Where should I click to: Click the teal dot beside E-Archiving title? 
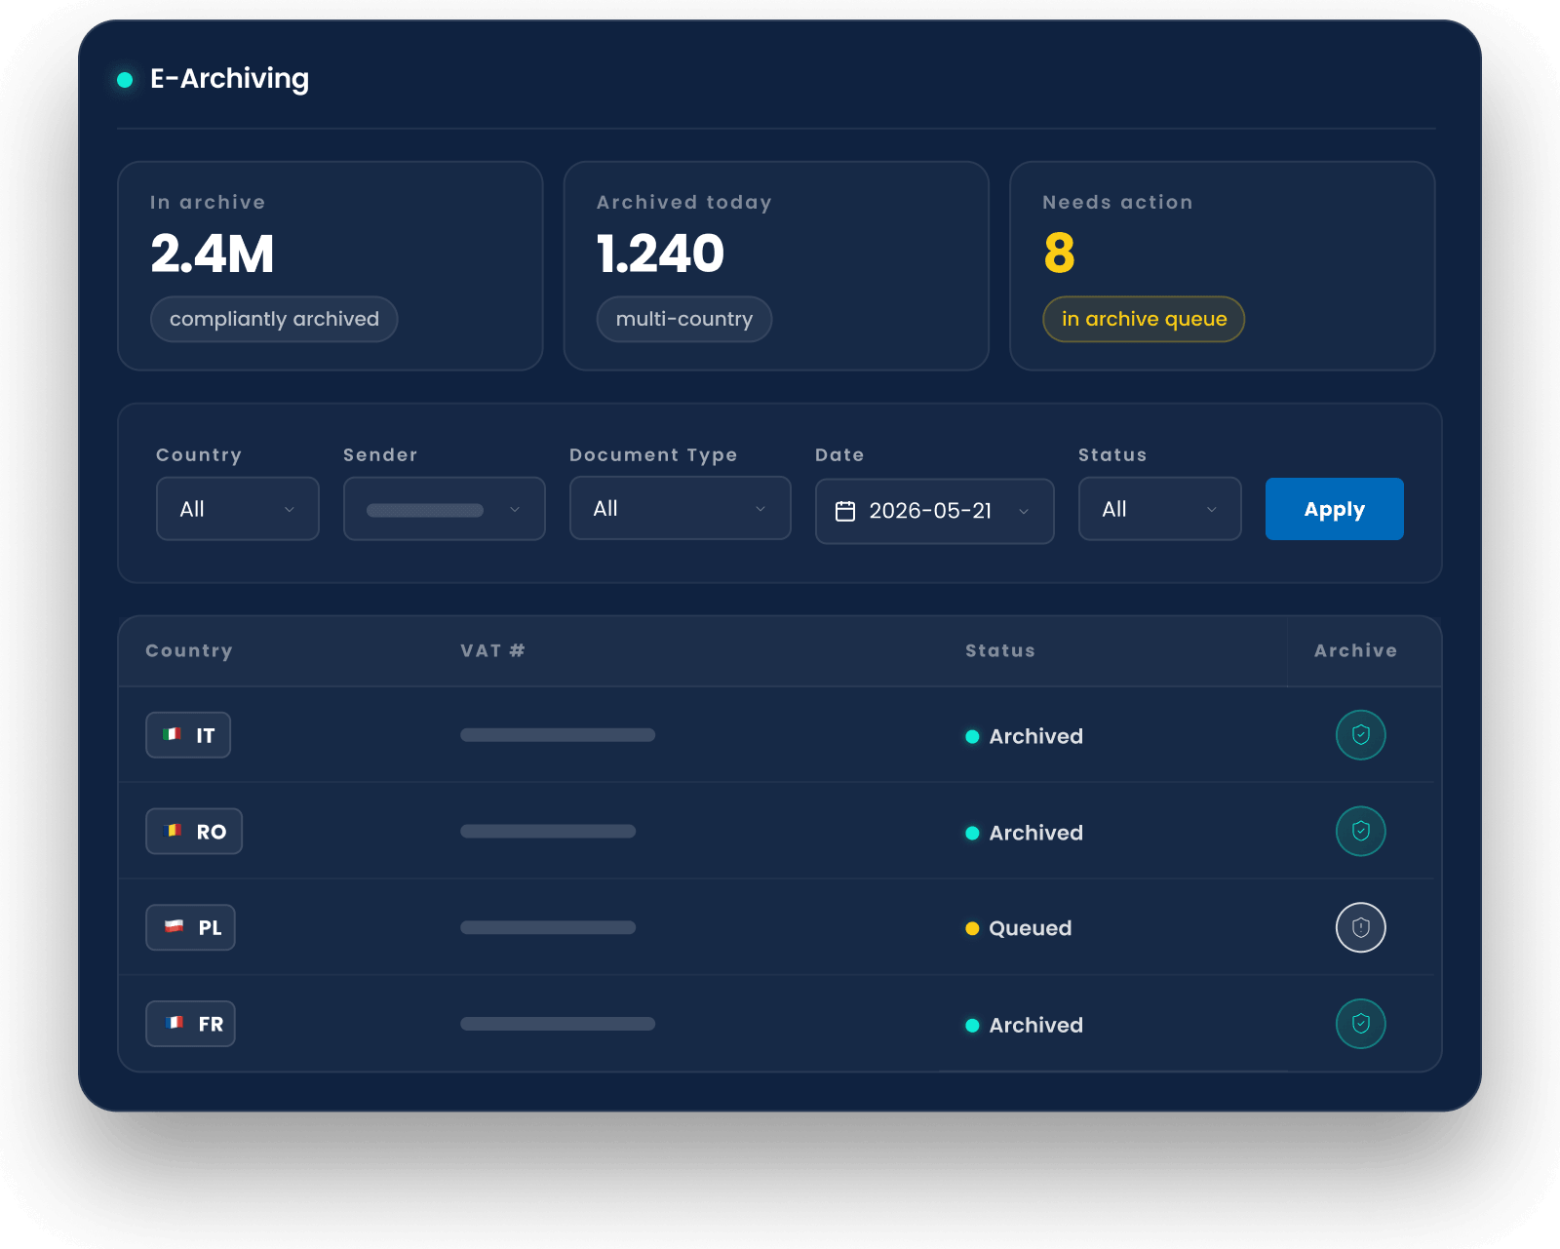tap(125, 80)
